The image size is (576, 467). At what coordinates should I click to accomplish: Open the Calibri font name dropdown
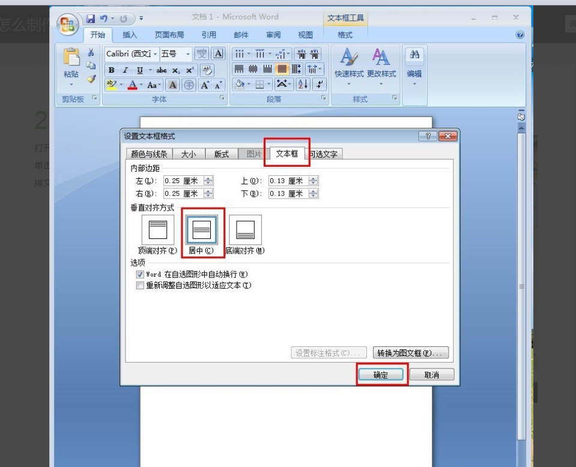[156, 54]
